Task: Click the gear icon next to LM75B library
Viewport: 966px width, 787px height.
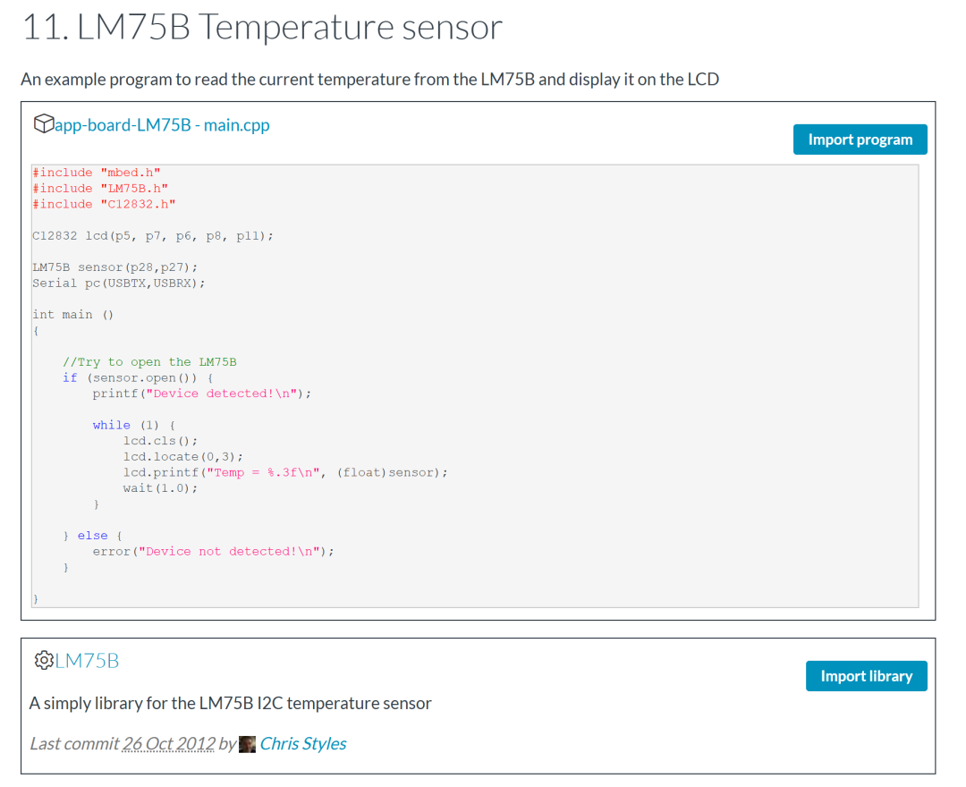Action: [x=42, y=660]
